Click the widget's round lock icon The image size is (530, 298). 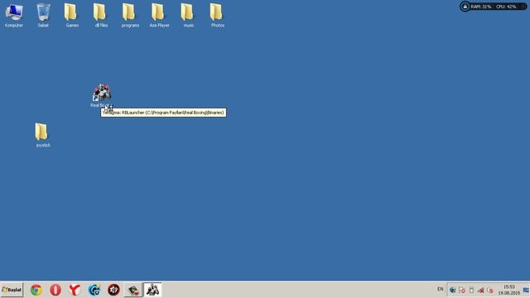point(465,7)
